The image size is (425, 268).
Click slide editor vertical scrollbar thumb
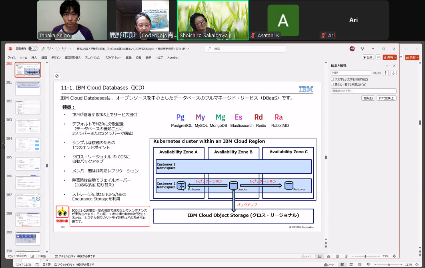pos(326,157)
